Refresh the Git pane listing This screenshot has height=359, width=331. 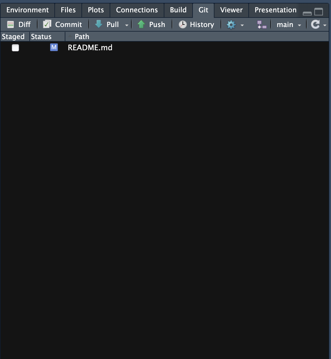click(315, 24)
